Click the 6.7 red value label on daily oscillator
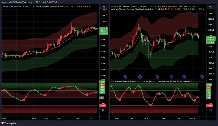Viewport: 218px width, 126px height. click(x=209, y=87)
